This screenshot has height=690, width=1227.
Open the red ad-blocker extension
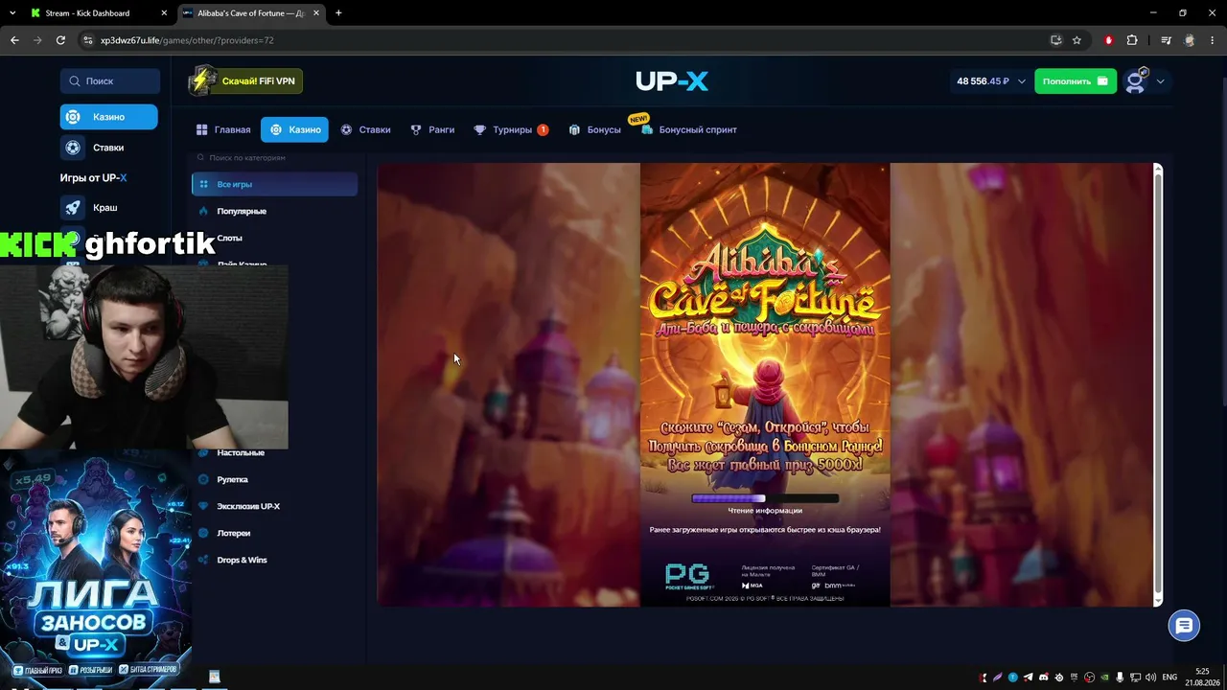pos(1109,40)
